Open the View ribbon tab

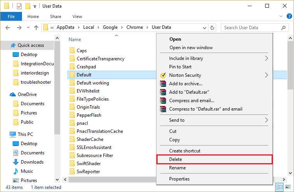[77, 17]
